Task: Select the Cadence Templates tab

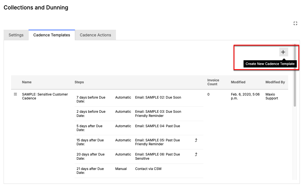Action: coord(52,35)
